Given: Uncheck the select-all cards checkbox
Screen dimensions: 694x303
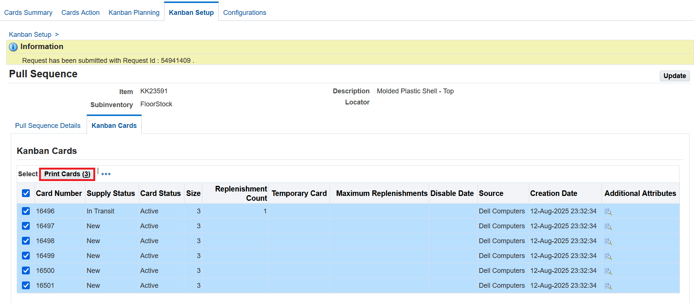Looking at the screenshot, I should click(x=26, y=193).
